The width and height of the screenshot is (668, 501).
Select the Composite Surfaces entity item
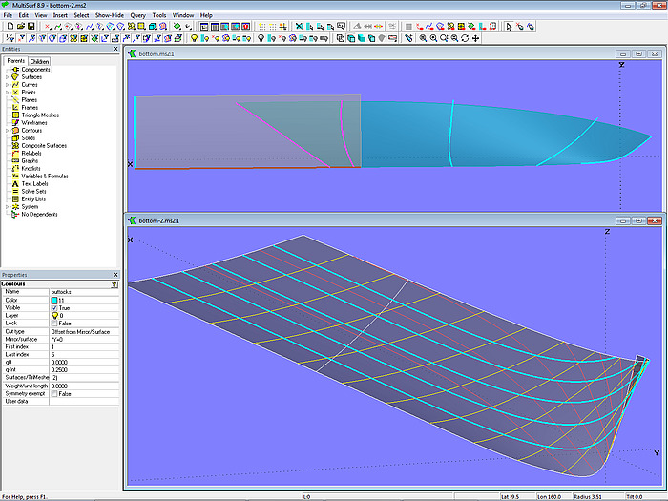coord(45,146)
